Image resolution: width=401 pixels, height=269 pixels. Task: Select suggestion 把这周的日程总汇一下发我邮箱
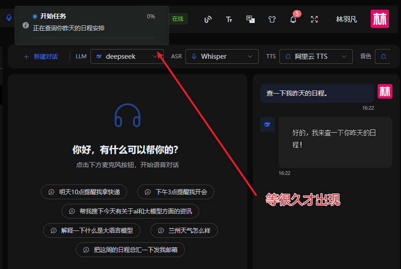tap(130, 250)
